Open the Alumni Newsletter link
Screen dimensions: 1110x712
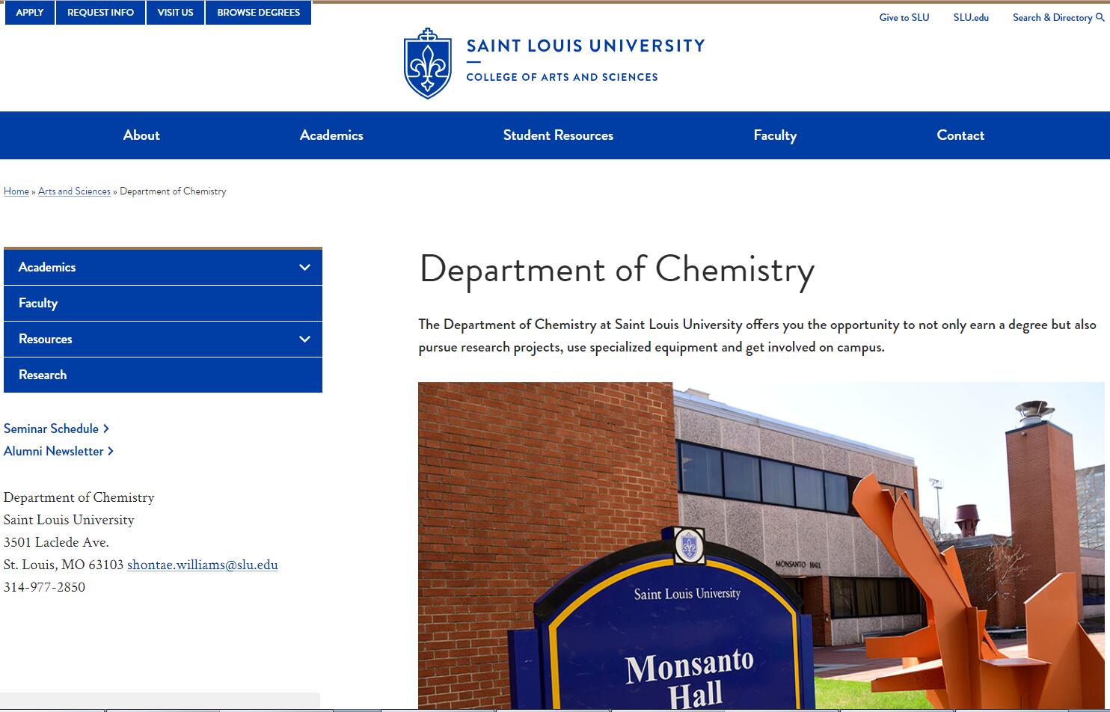point(58,451)
